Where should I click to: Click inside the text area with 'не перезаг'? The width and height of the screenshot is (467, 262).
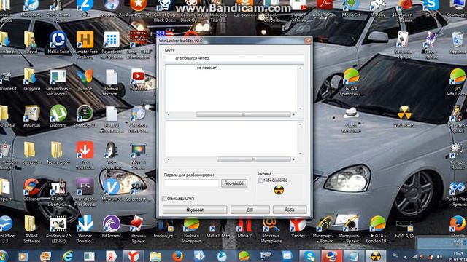coord(231,88)
